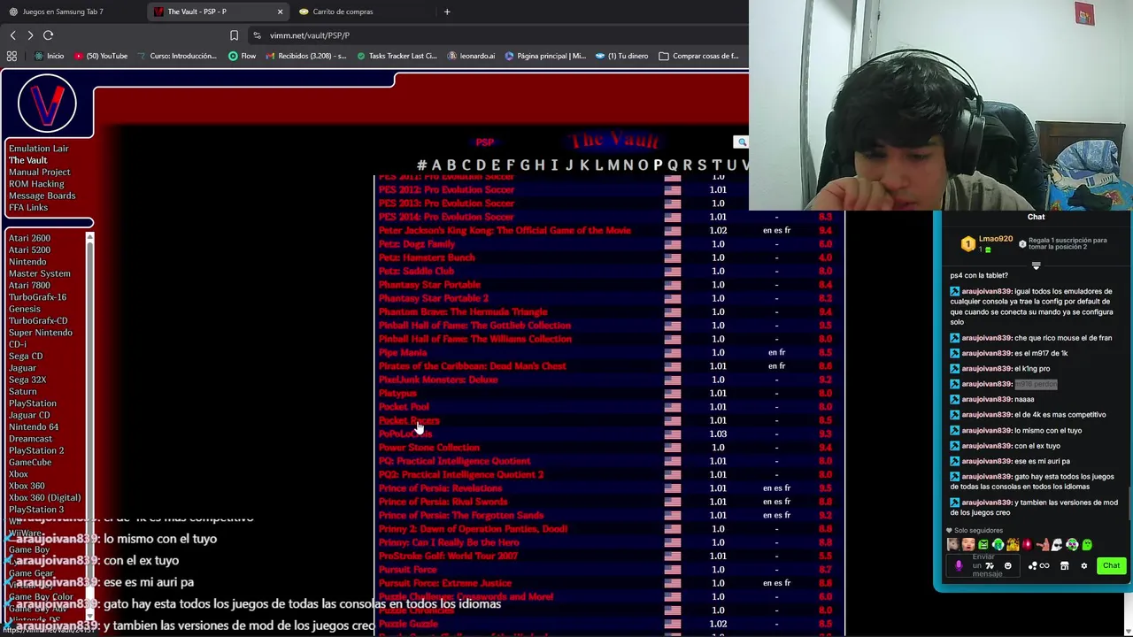This screenshot has height=637, width=1133.
Task: Select Nintendo 64 system
Action: click(34, 427)
